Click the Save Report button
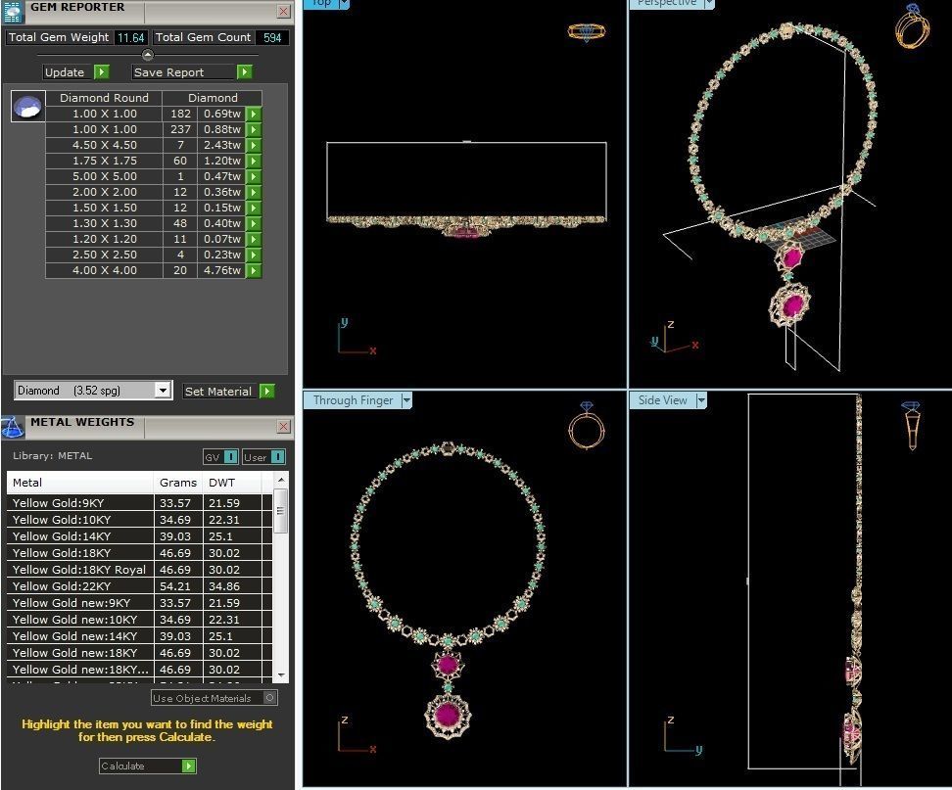Screen dimensions: 952x790 [x=183, y=72]
